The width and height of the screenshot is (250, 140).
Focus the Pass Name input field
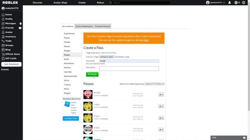pyautogui.click(x=129, y=61)
